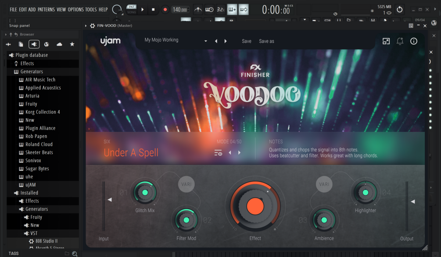The width and height of the screenshot is (441, 257).
Task: Click the Highlighter knob
Action: (366, 193)
